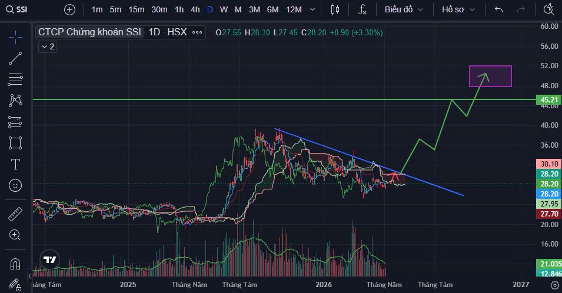The width and height of the screenshot is (562, 293).
Task: Select the trend line drawing tool
Action: coord(15,58)
